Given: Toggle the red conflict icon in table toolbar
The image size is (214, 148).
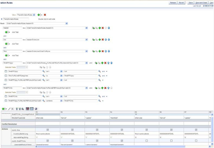Looking at the screenshot, I should 28,109.
